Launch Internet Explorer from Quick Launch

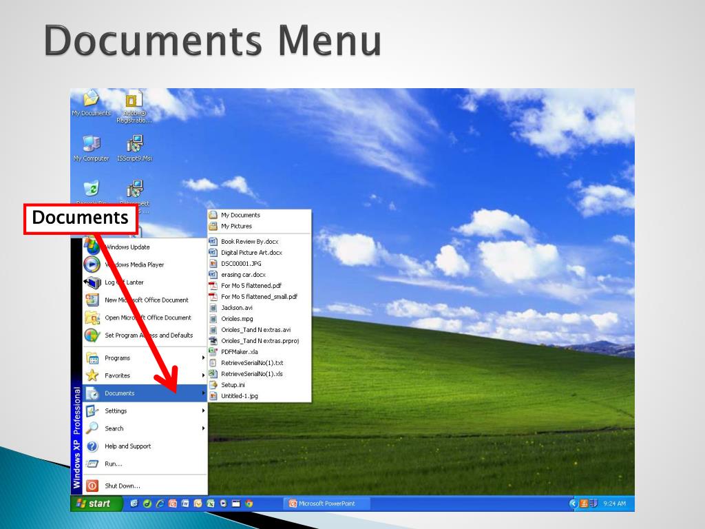(160, 504)
